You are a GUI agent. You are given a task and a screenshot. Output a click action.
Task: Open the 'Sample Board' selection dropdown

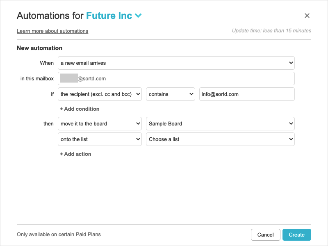pyautogui.click(x=220, y=124)
